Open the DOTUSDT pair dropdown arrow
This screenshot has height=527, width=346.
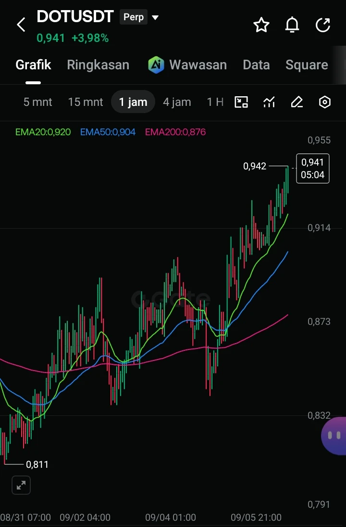155,17
